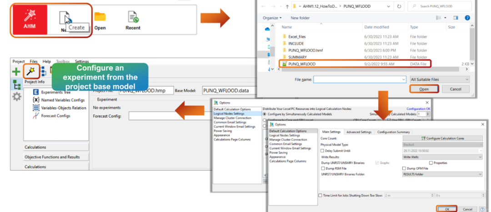Image resolution: width=491 pixels, height=212 pixels.
Task: Select Configure by Simultaneously Calculated Models radio
Action: (265, 114)
